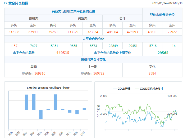The height and width of the screenshot is (139, 183).
Task: Click the 其他未细分类仓位 column header
Action: [x=162, y=15]
